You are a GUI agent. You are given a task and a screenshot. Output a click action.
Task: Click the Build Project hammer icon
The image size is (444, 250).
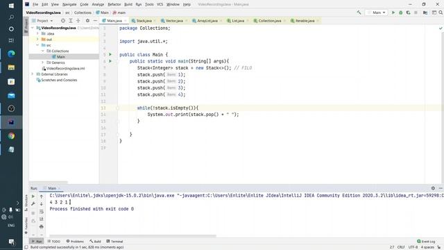pyautogui.click(x=359, y=12)
